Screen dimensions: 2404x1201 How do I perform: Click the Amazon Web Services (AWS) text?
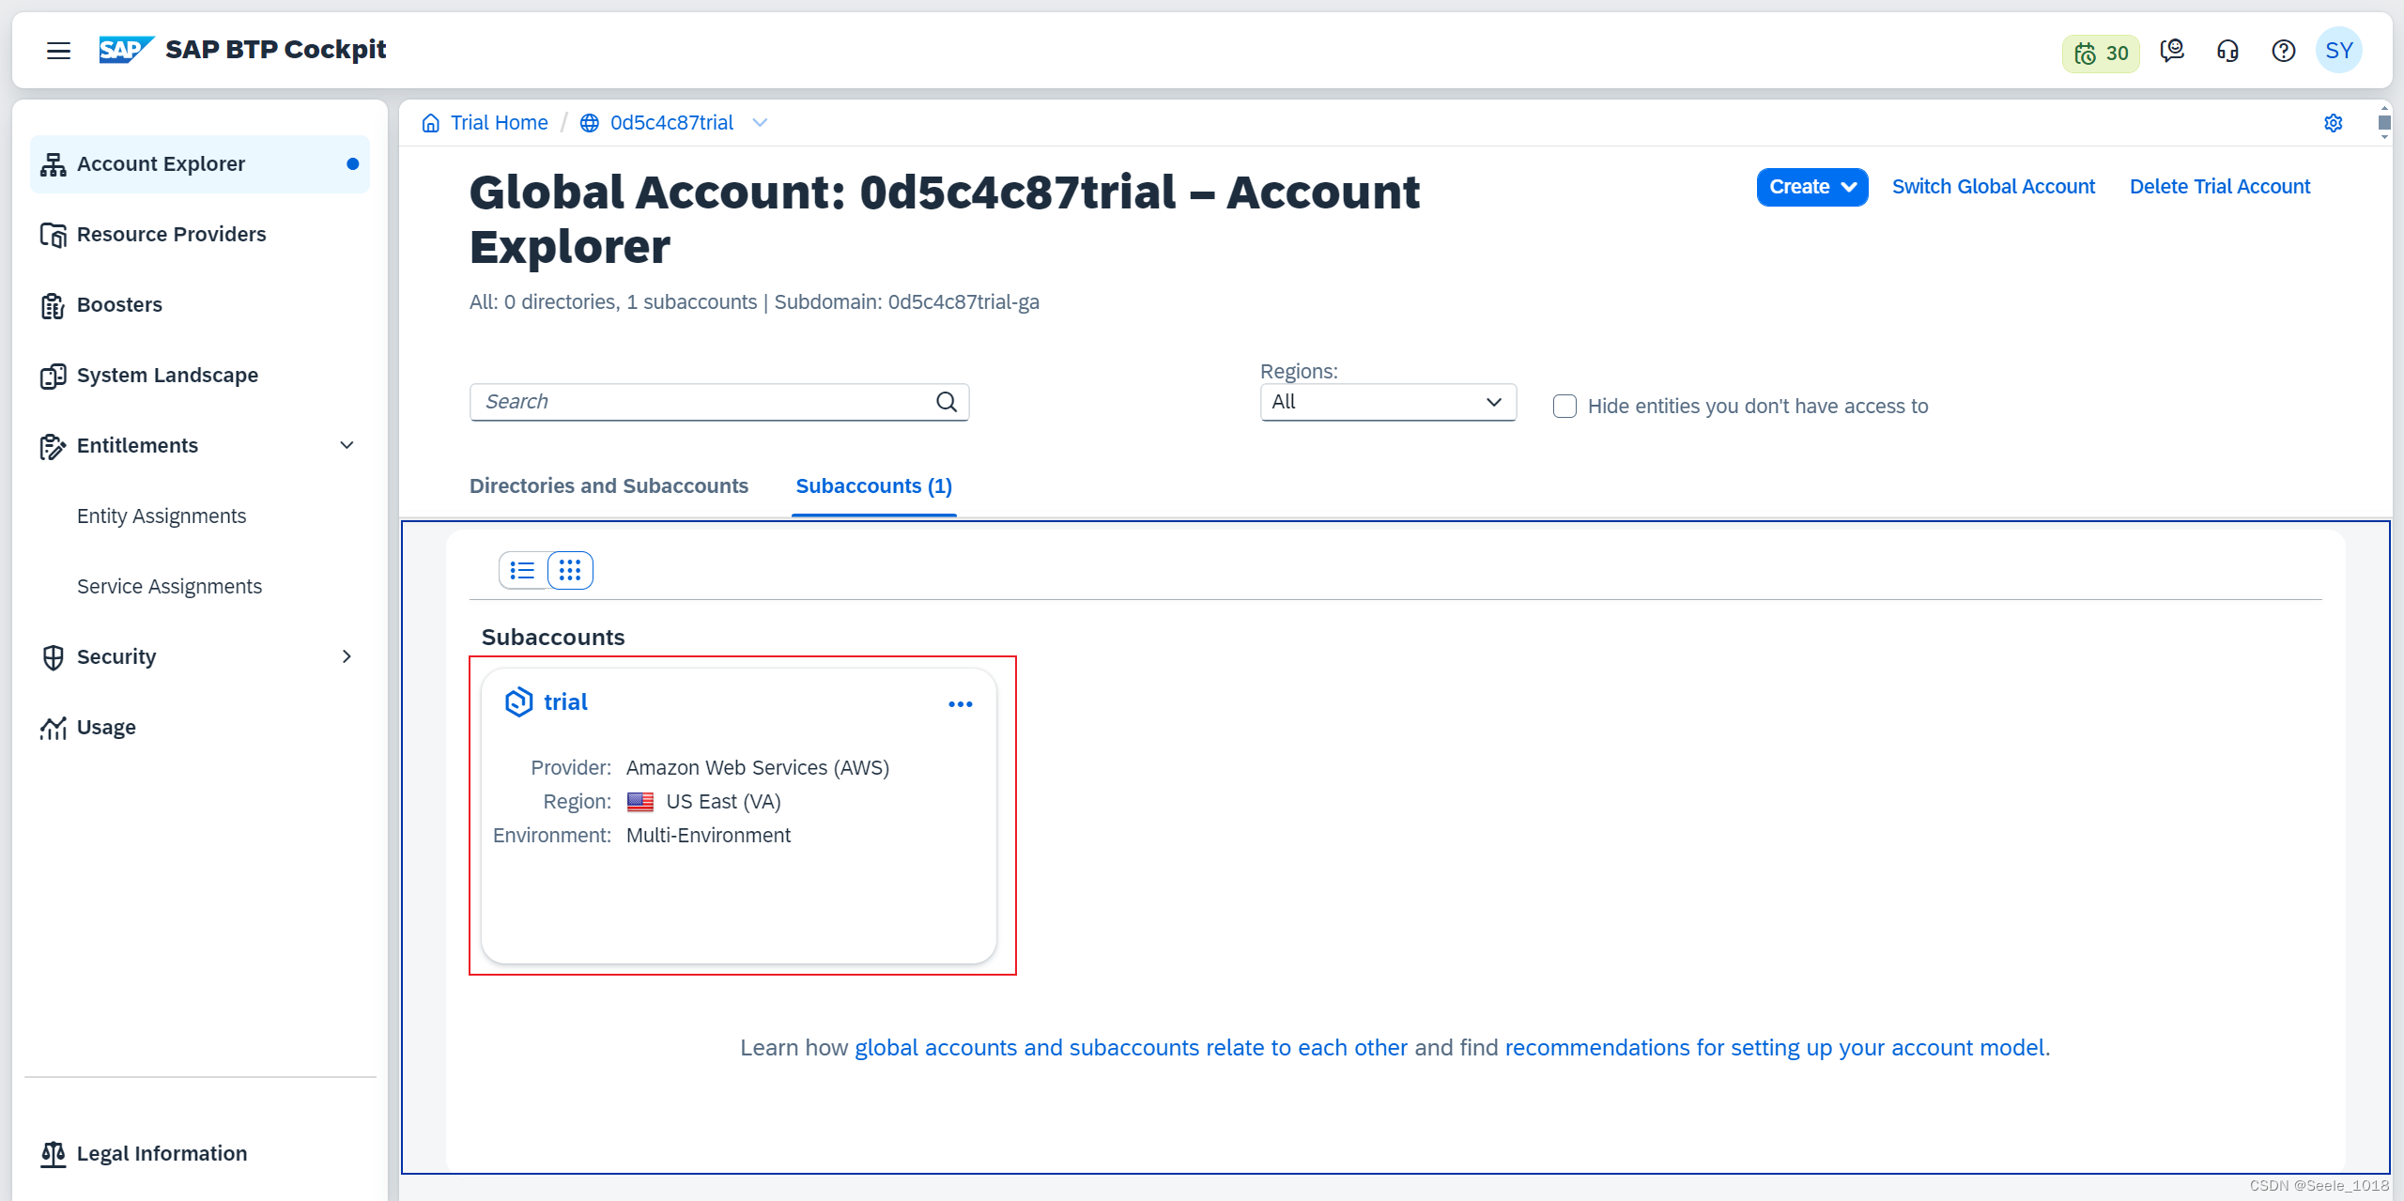click(758, 768)
